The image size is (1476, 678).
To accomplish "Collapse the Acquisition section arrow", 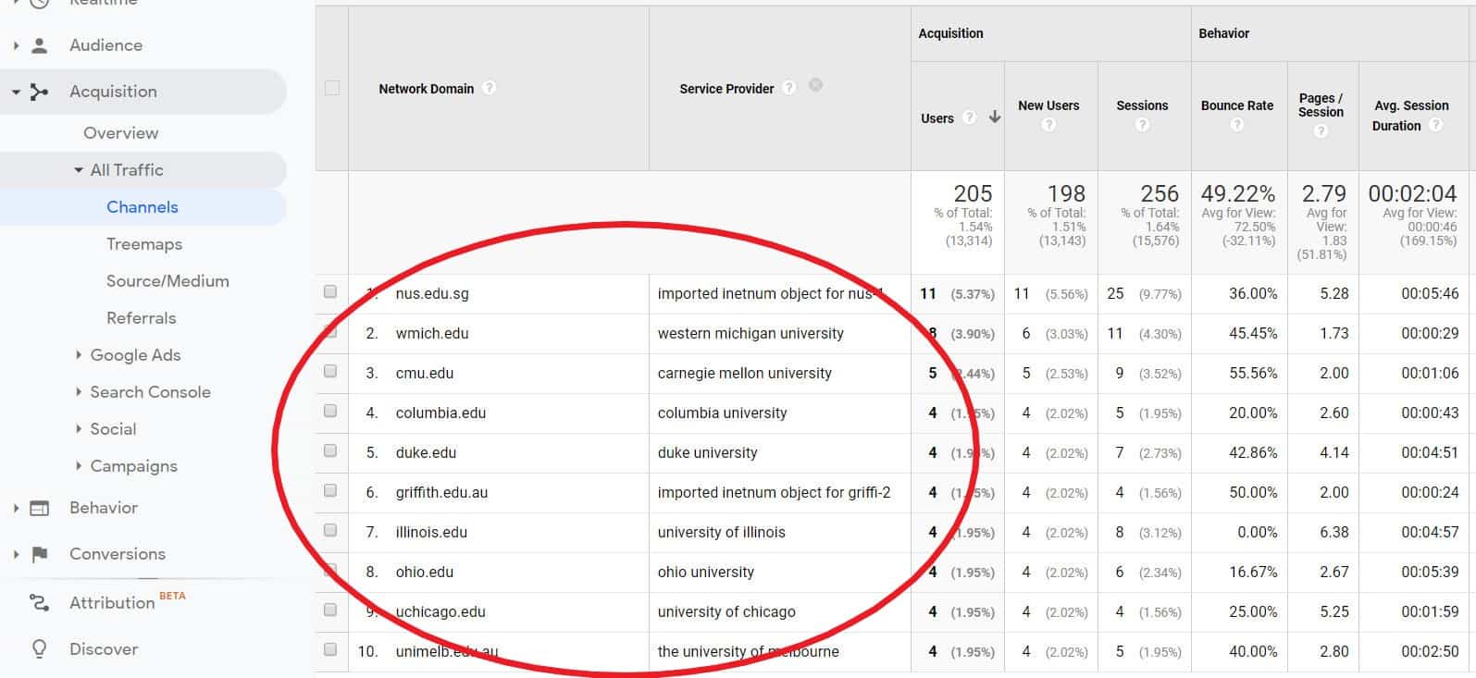I will (16, 92).
